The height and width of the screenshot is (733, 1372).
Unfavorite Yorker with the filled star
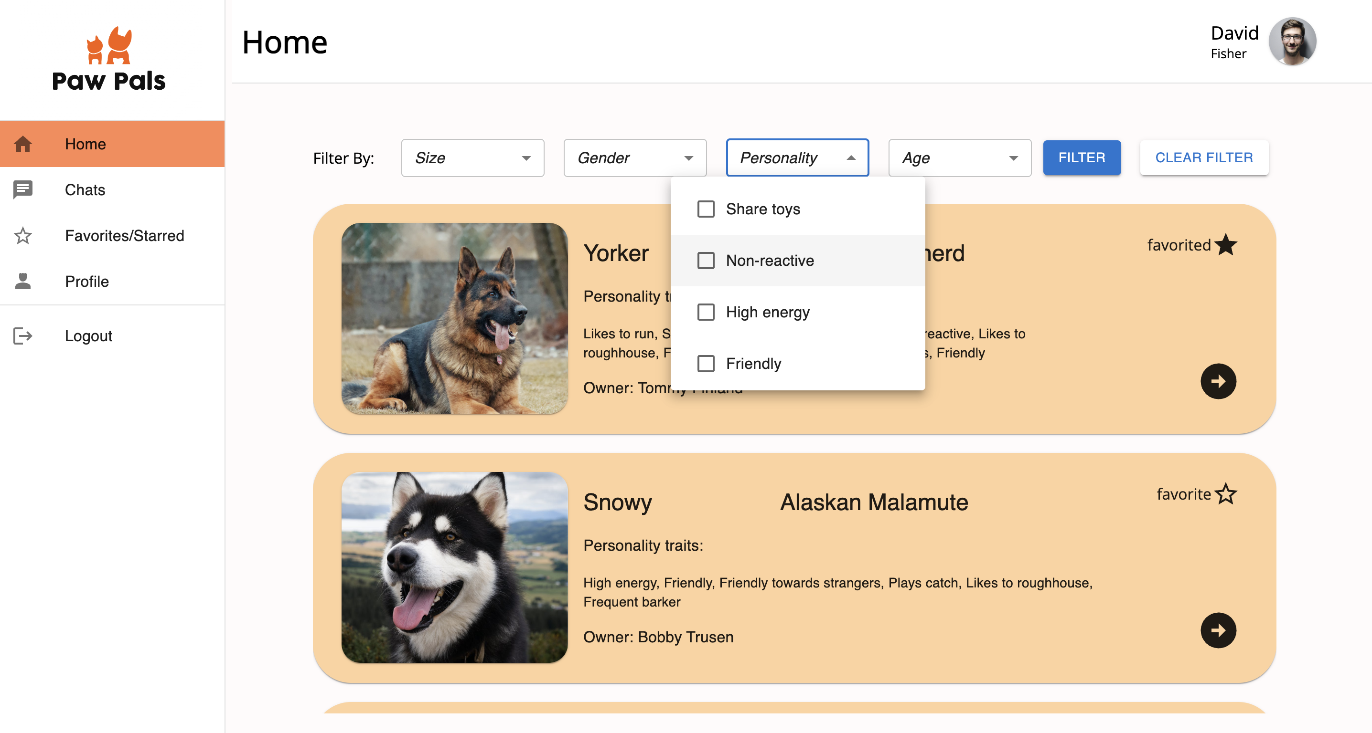point(1226,245)
